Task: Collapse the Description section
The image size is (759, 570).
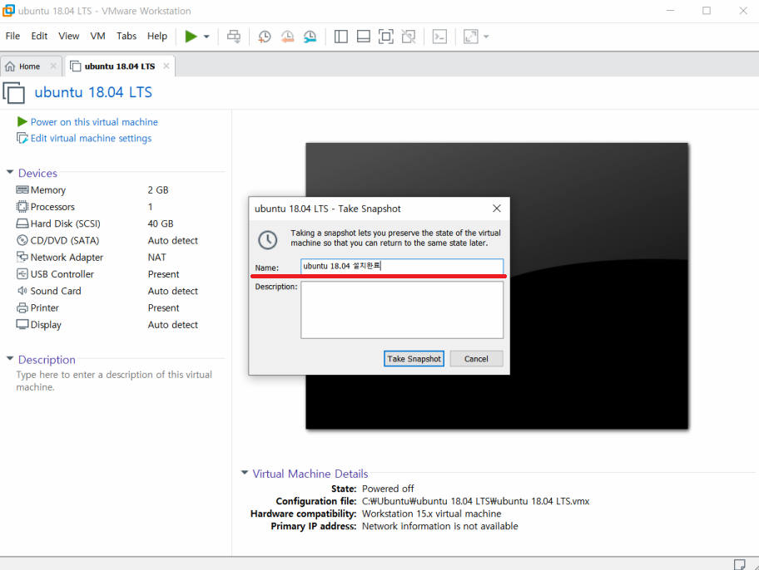Action: tap(10, 359)
